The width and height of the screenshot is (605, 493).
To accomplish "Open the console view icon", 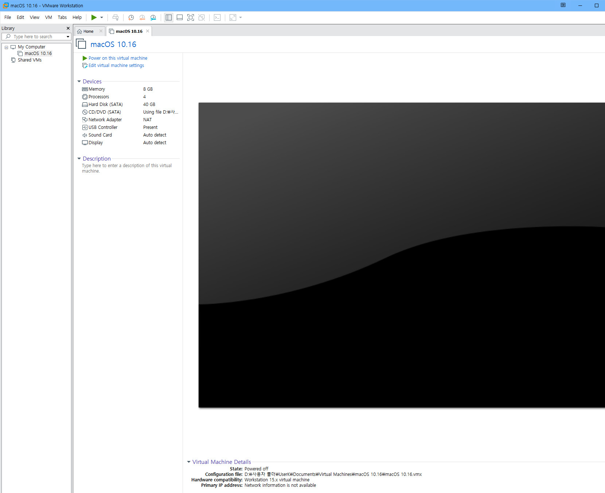I will point(217,17).
